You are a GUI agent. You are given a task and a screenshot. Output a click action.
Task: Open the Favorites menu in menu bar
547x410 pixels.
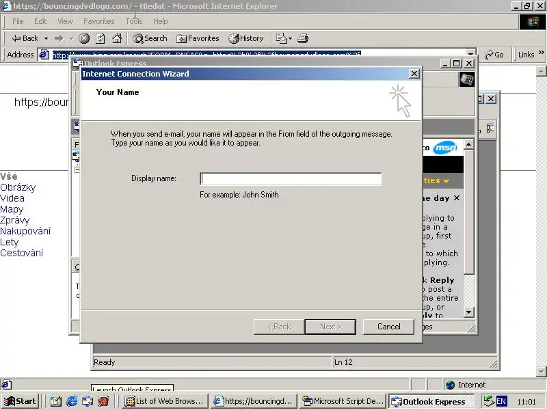(98, 21)
